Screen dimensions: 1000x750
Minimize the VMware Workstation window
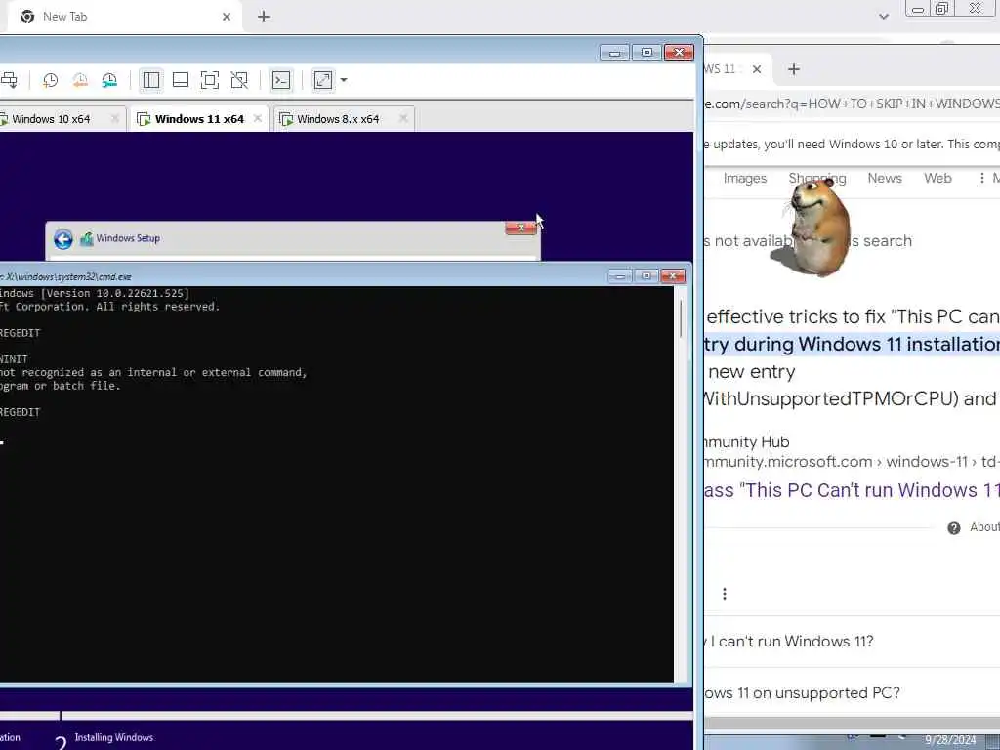coord(614,53)
